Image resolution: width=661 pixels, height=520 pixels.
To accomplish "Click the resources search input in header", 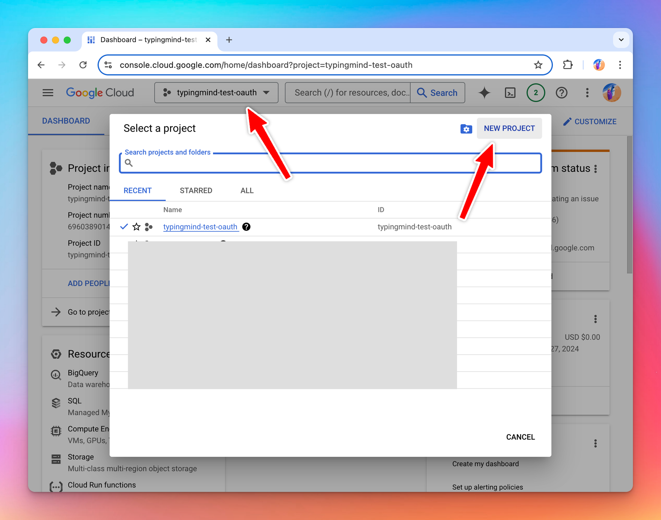I will pos(348,93).
